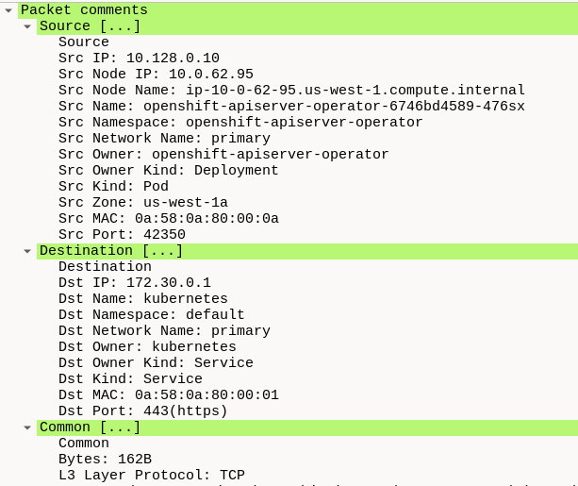Viewport: 578px width, 486px height.
Task: Collapse the Common [...] section arrow
Action: (x=27, y=427)
